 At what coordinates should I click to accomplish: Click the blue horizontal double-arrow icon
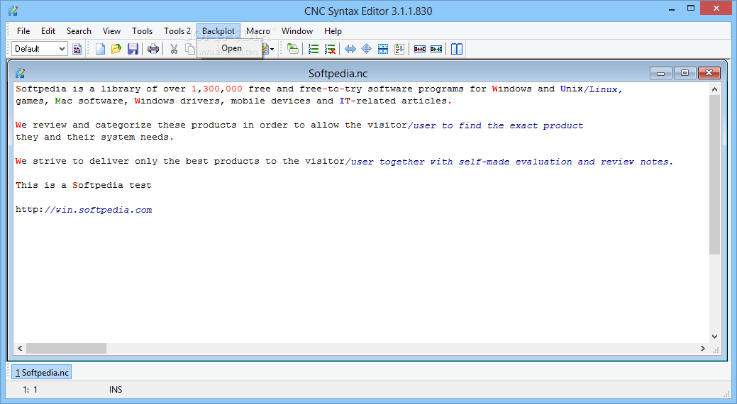(350, 49)
